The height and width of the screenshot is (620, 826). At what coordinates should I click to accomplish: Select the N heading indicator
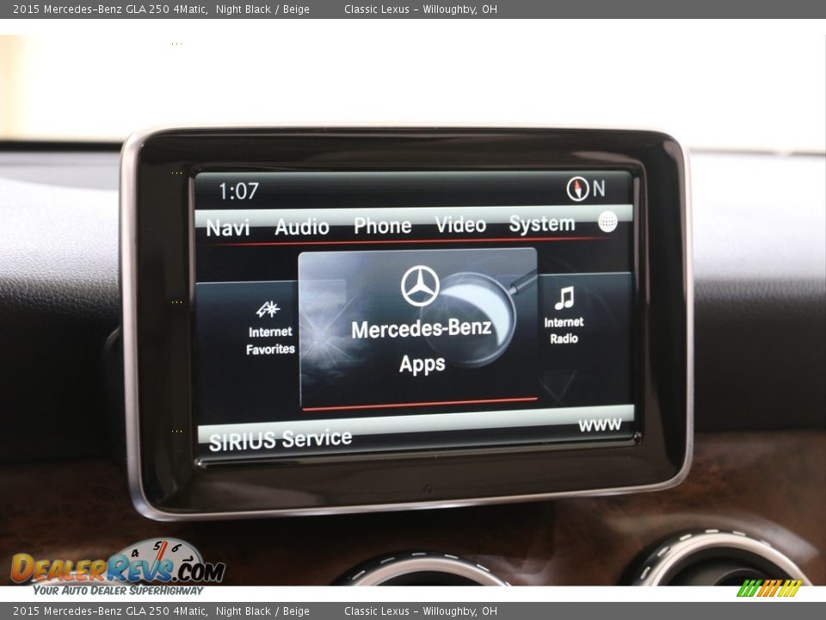coord(599,189)
